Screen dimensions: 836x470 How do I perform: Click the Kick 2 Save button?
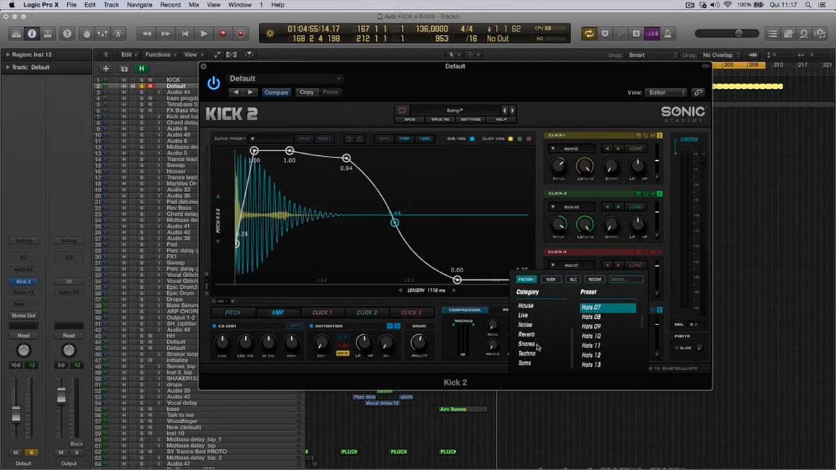[x=410, y=120]
